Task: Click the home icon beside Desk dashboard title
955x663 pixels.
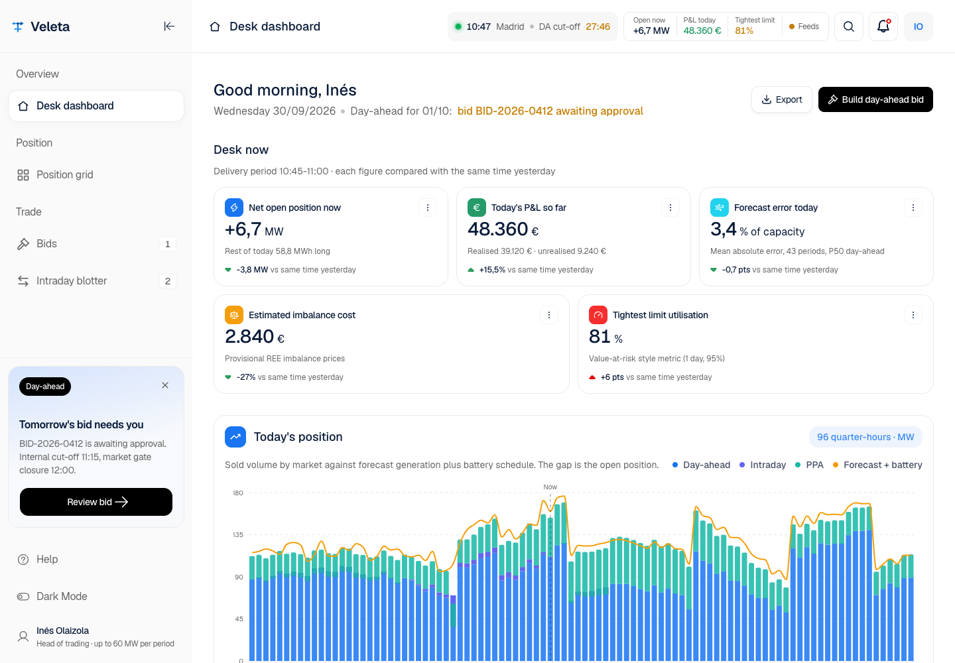Action: pos(215,27)
